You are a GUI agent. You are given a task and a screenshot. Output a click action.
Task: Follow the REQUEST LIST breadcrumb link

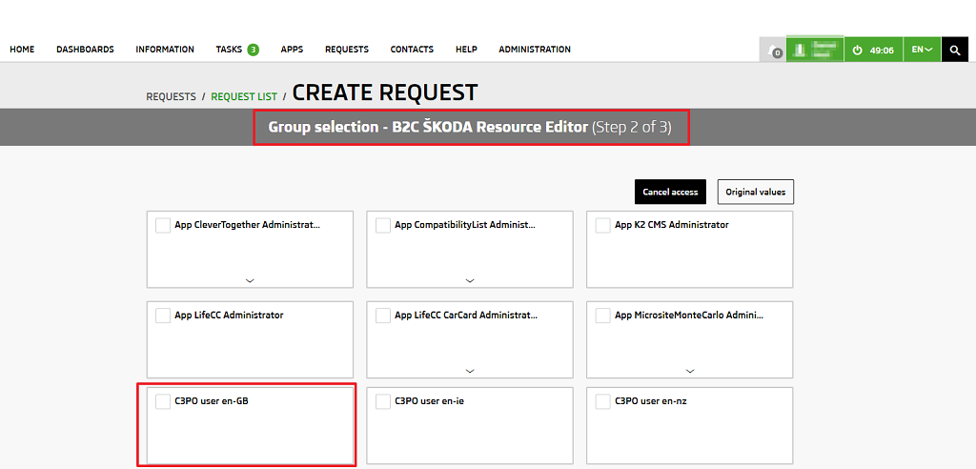coord(244,96)
